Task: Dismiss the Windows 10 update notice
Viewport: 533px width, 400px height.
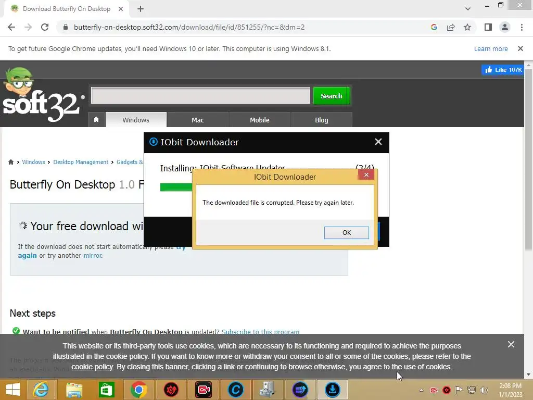Action: tap(520, 48)
